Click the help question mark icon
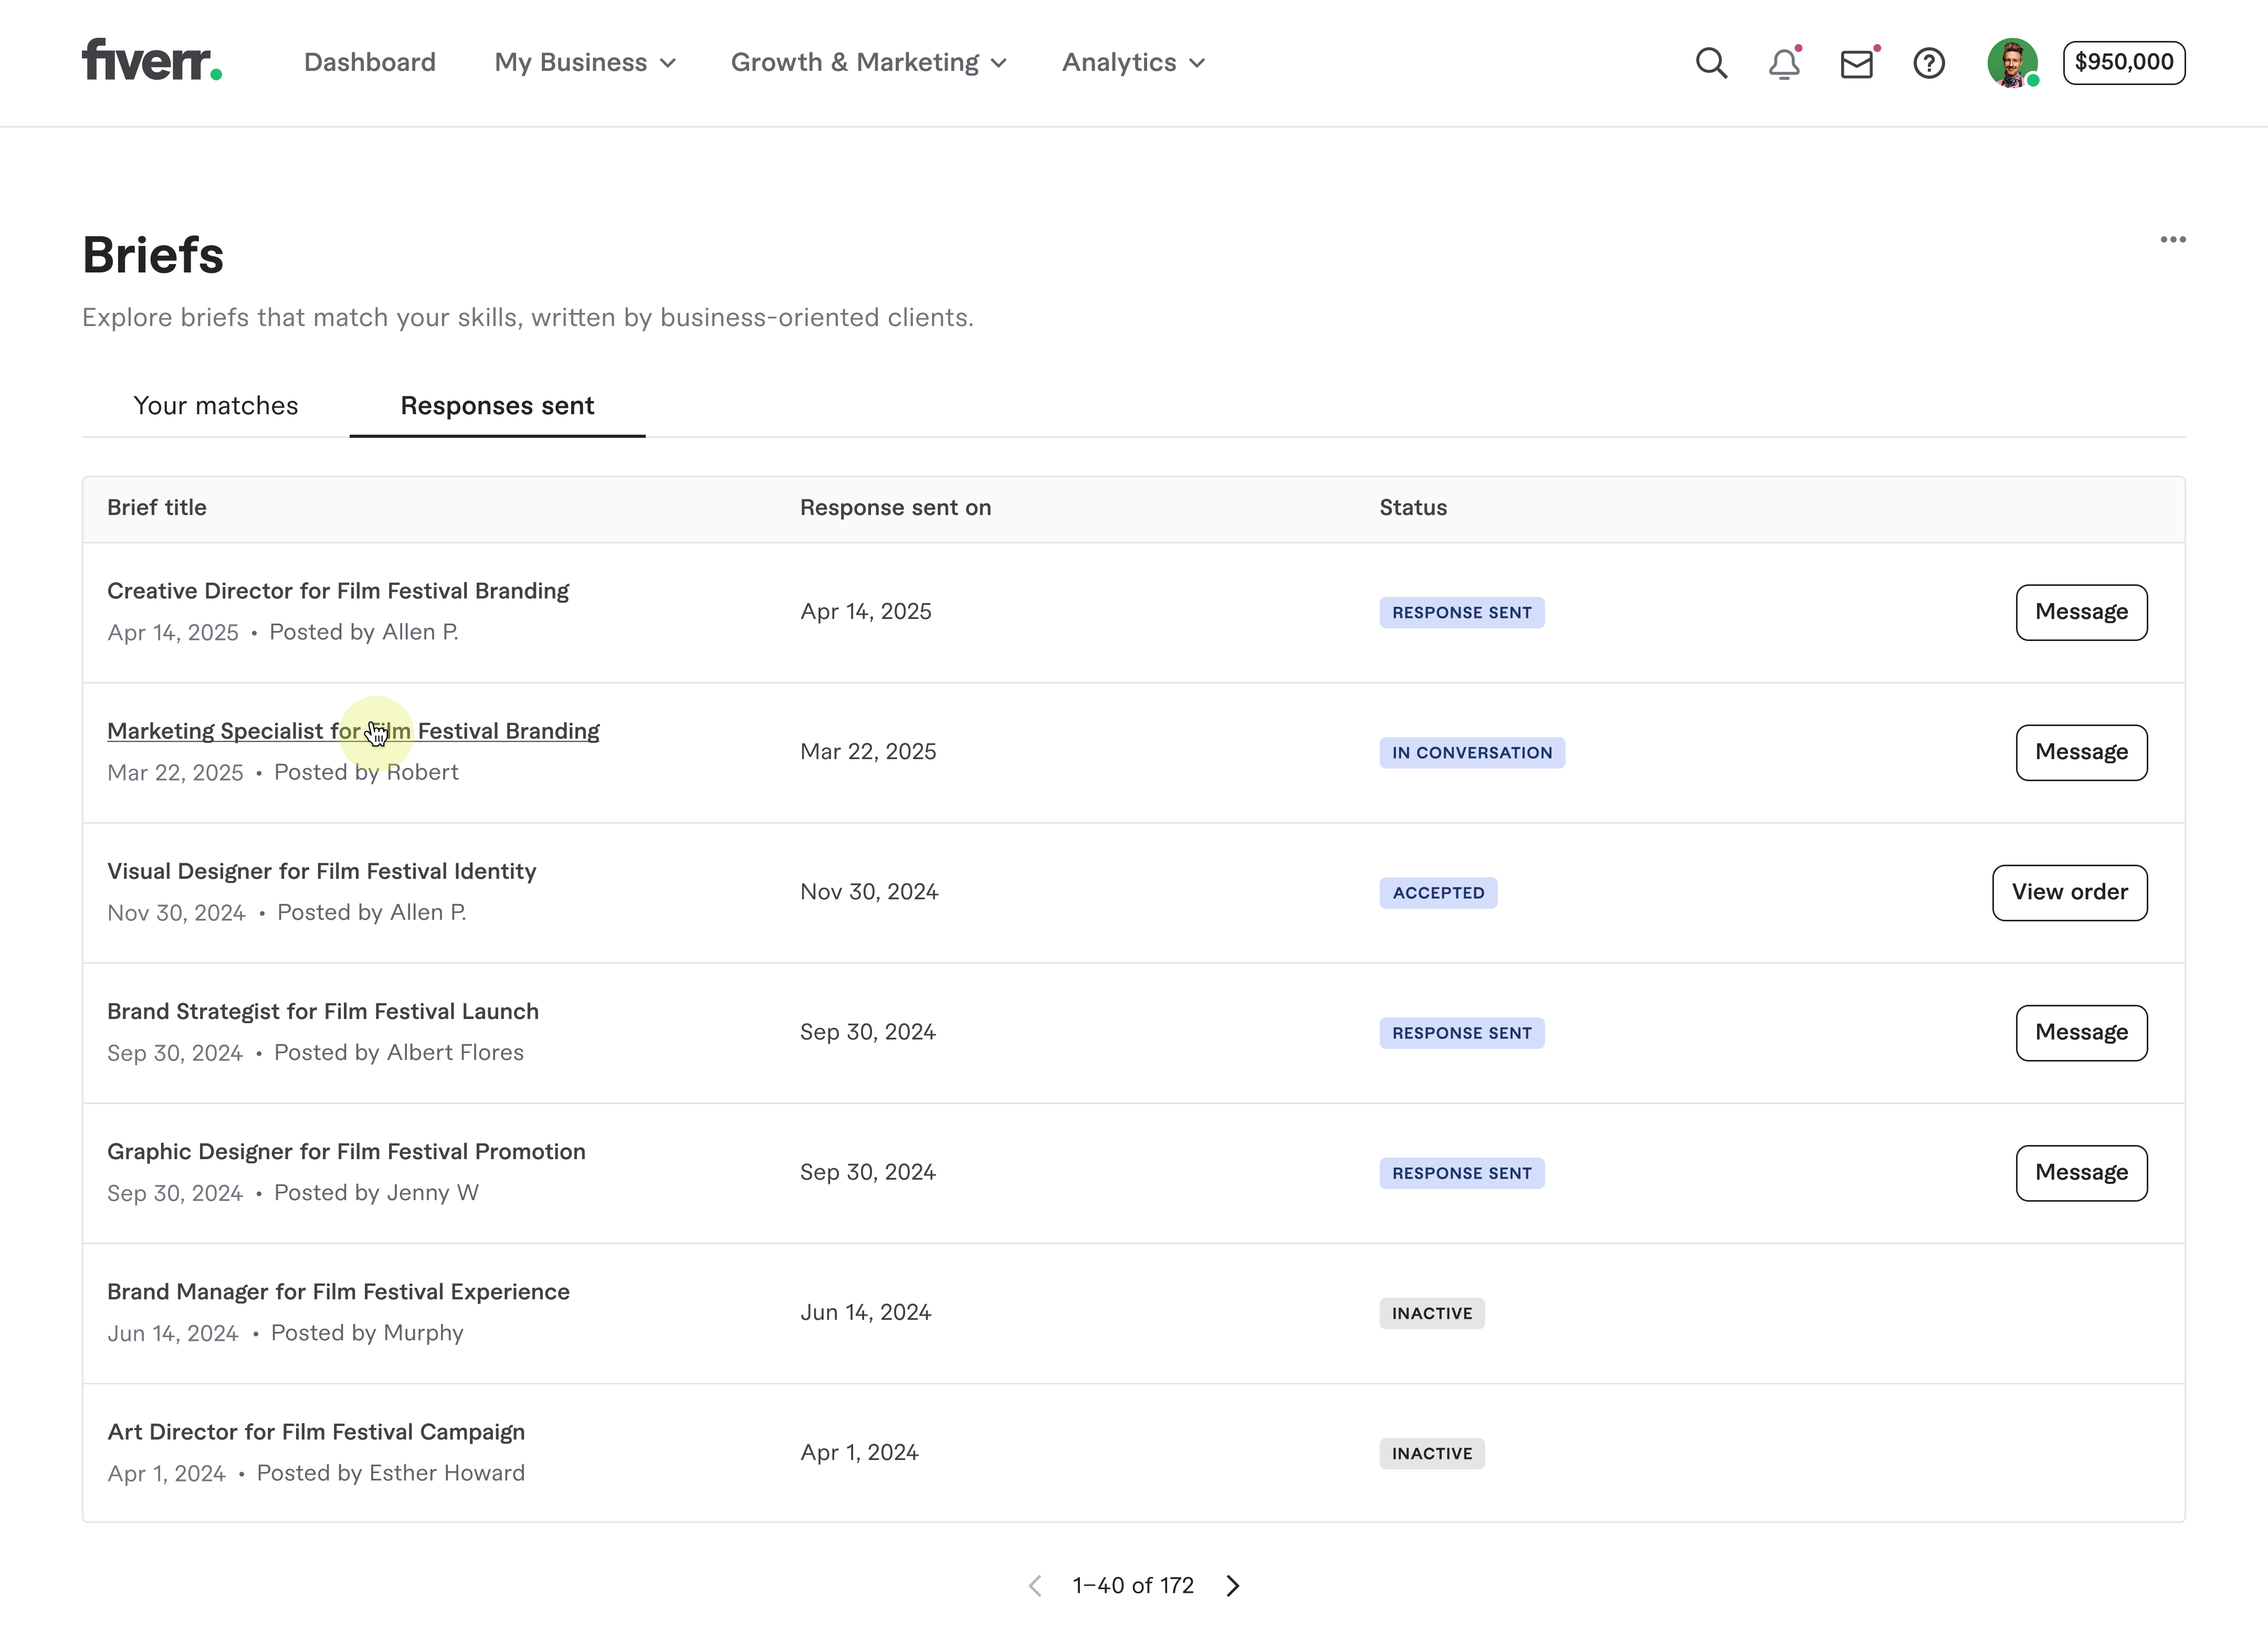Screen dimensions: 2268x1649 [x=1928, y=63]
